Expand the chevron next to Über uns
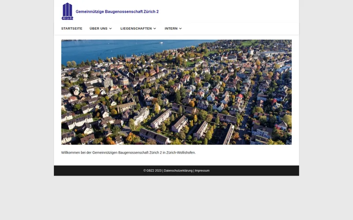This screenshot has width=353, height=220. (110, 29)
